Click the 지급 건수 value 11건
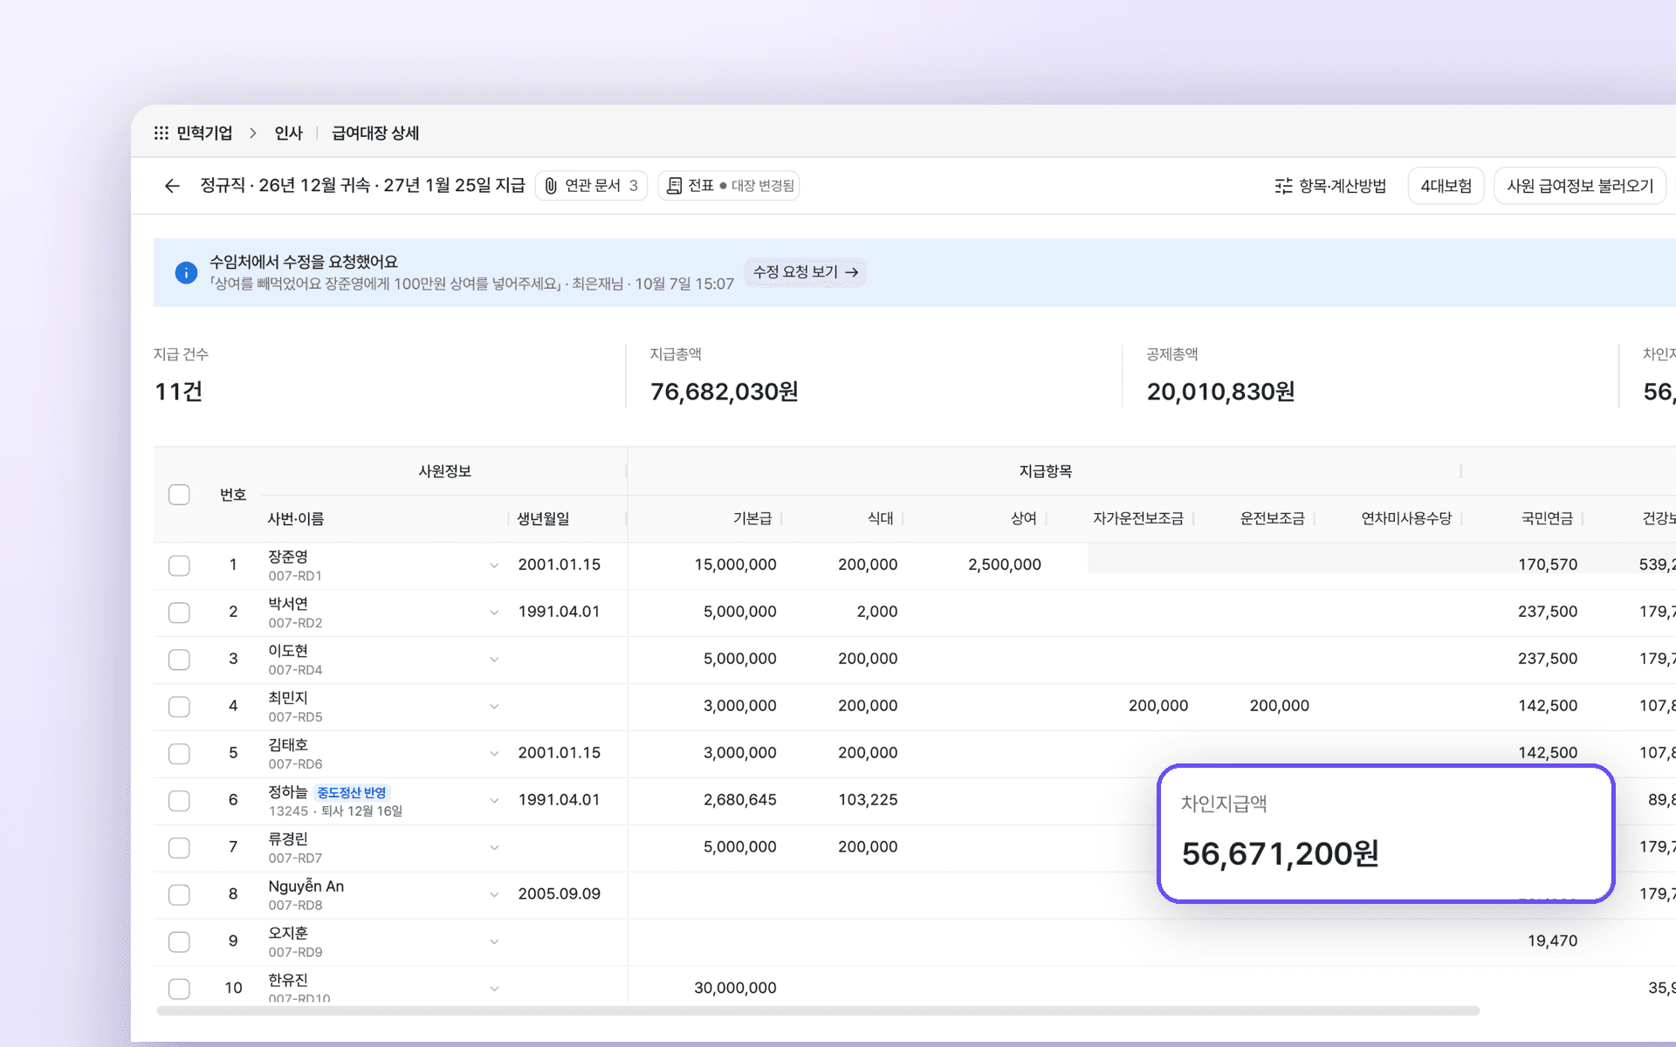1676x1047 pixels. point(178,392)
